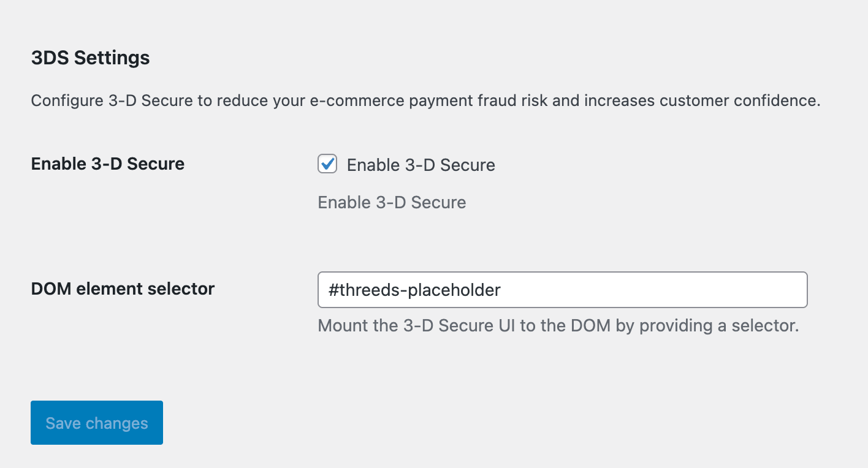Click the text input beside DOM element selector
This screenshot has width=868, height=468.
562,289
